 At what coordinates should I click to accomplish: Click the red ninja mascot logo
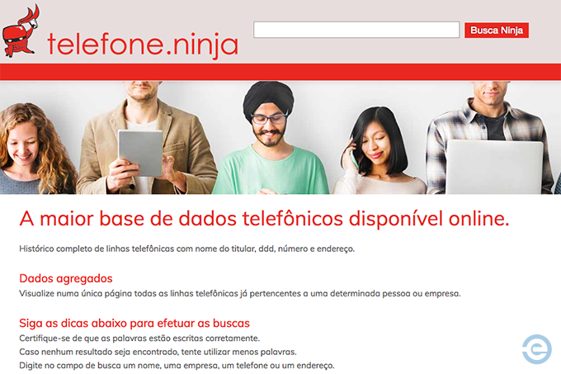[21, 31]
